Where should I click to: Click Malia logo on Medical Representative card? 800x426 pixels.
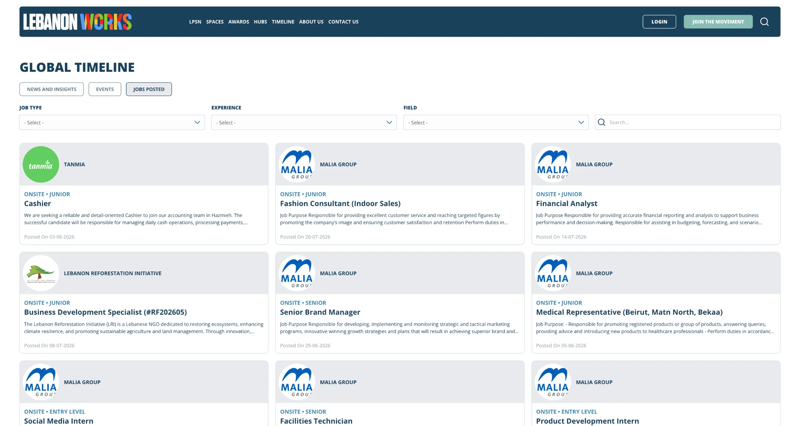click(553, 273)
